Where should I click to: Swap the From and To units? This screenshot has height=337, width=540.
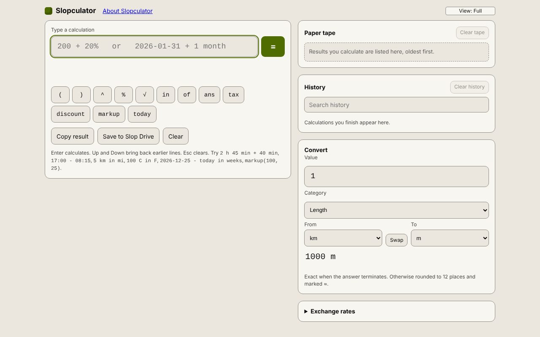pos(397,240)
